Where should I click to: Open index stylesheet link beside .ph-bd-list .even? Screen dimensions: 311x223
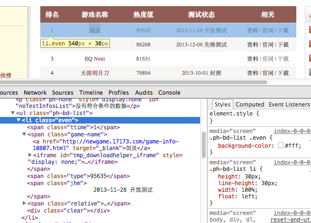coord(293,131)
